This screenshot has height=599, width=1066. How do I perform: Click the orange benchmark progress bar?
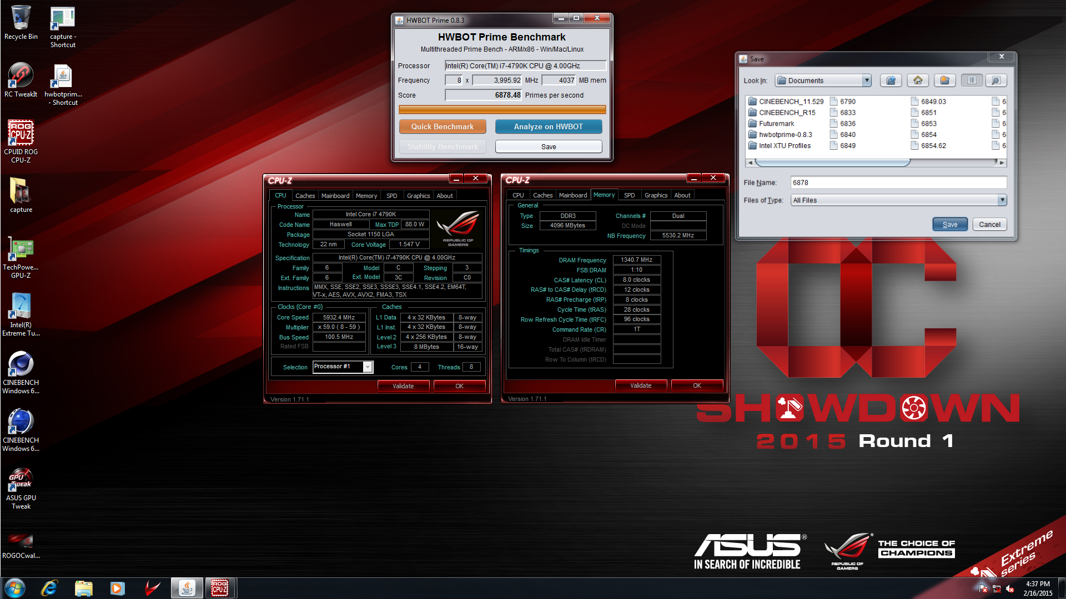502,110
